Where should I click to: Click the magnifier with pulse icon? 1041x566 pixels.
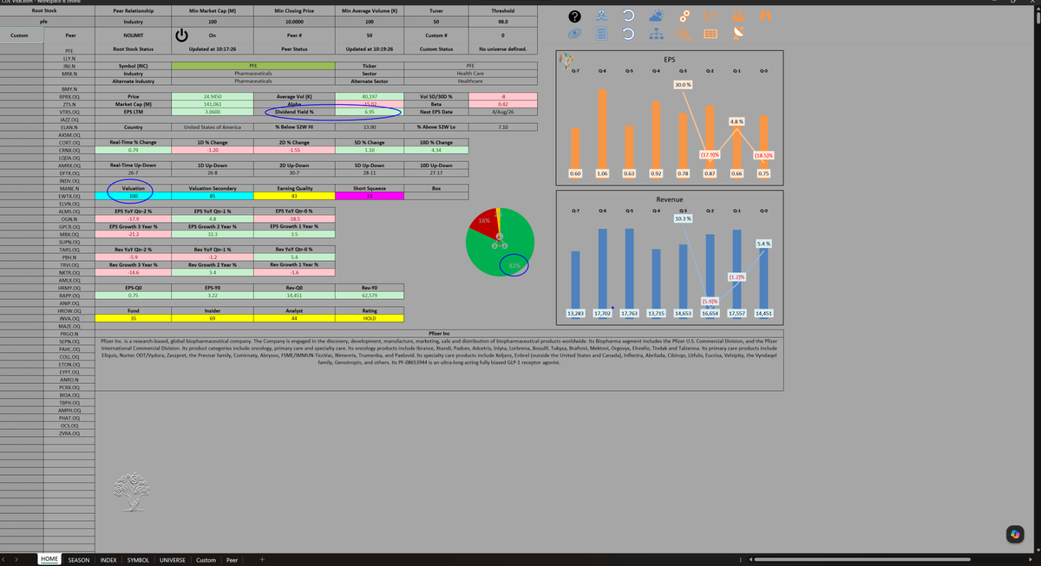click(684, 35)
